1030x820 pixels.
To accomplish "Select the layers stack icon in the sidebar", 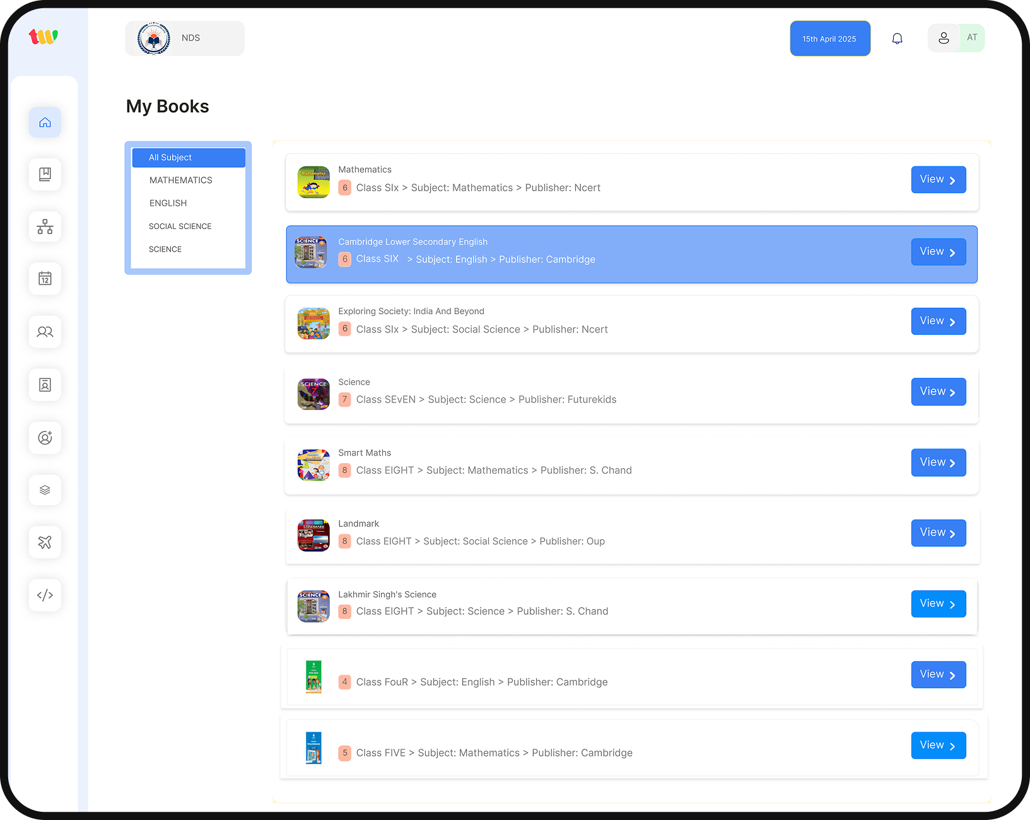I will tap(45, 490).
